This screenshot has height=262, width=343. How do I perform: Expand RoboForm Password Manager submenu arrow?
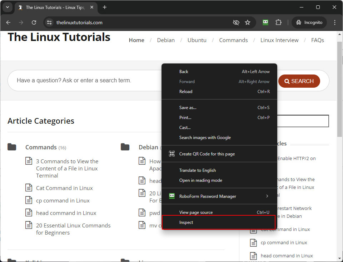coord(267,196)
